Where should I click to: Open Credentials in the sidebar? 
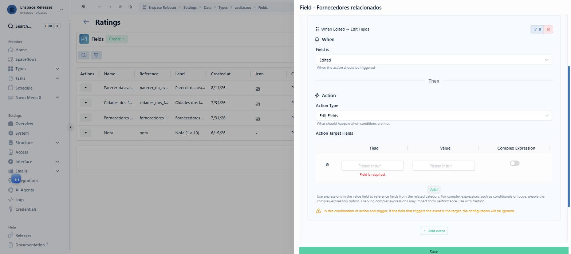coord(26,209)
